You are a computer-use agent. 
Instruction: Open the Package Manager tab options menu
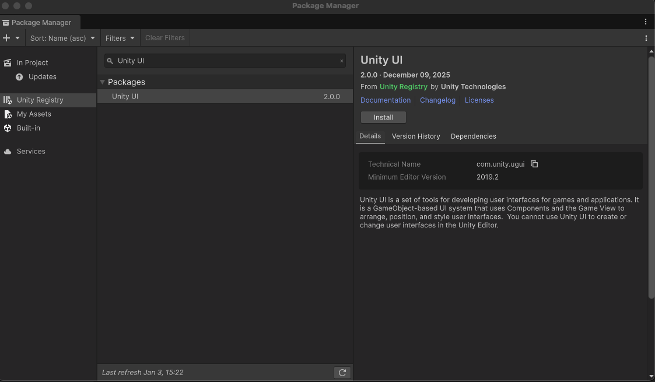click(646, 22)
